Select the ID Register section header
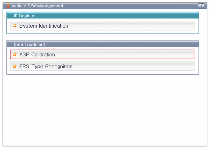The image size is (210, 149). coord(103,15)
